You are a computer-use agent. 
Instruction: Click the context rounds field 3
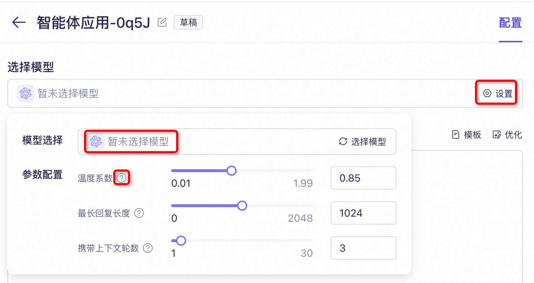point(364,248)
